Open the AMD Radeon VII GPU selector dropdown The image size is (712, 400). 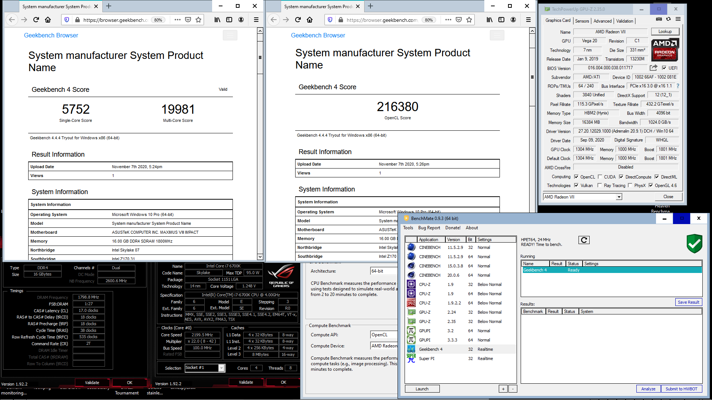(582, 197)
